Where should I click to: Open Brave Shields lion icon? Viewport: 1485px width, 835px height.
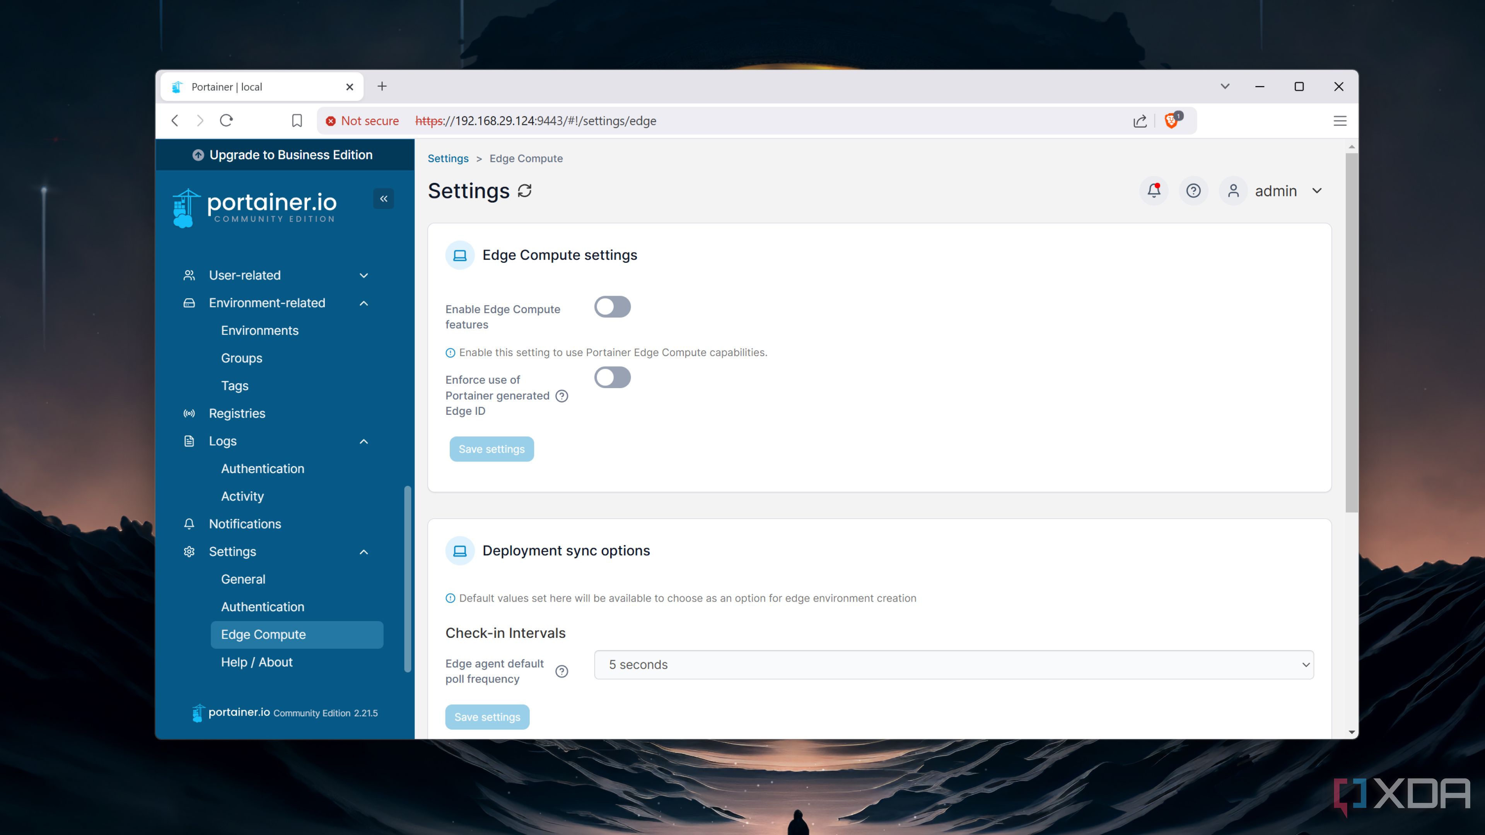point(1172,121)
